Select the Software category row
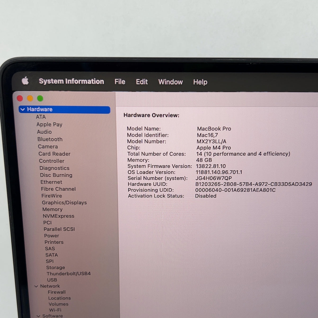 52,316
